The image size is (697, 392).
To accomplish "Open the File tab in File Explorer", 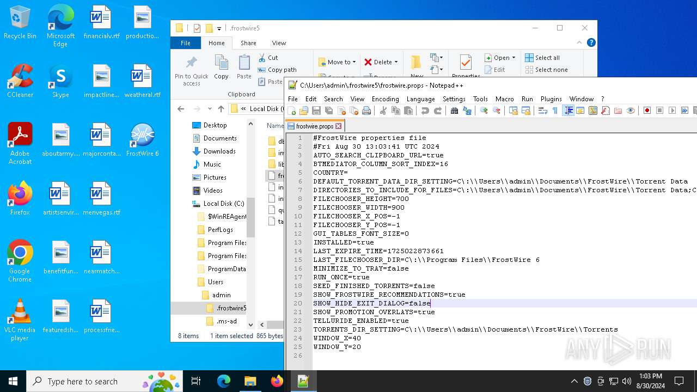I will point(186,43).
